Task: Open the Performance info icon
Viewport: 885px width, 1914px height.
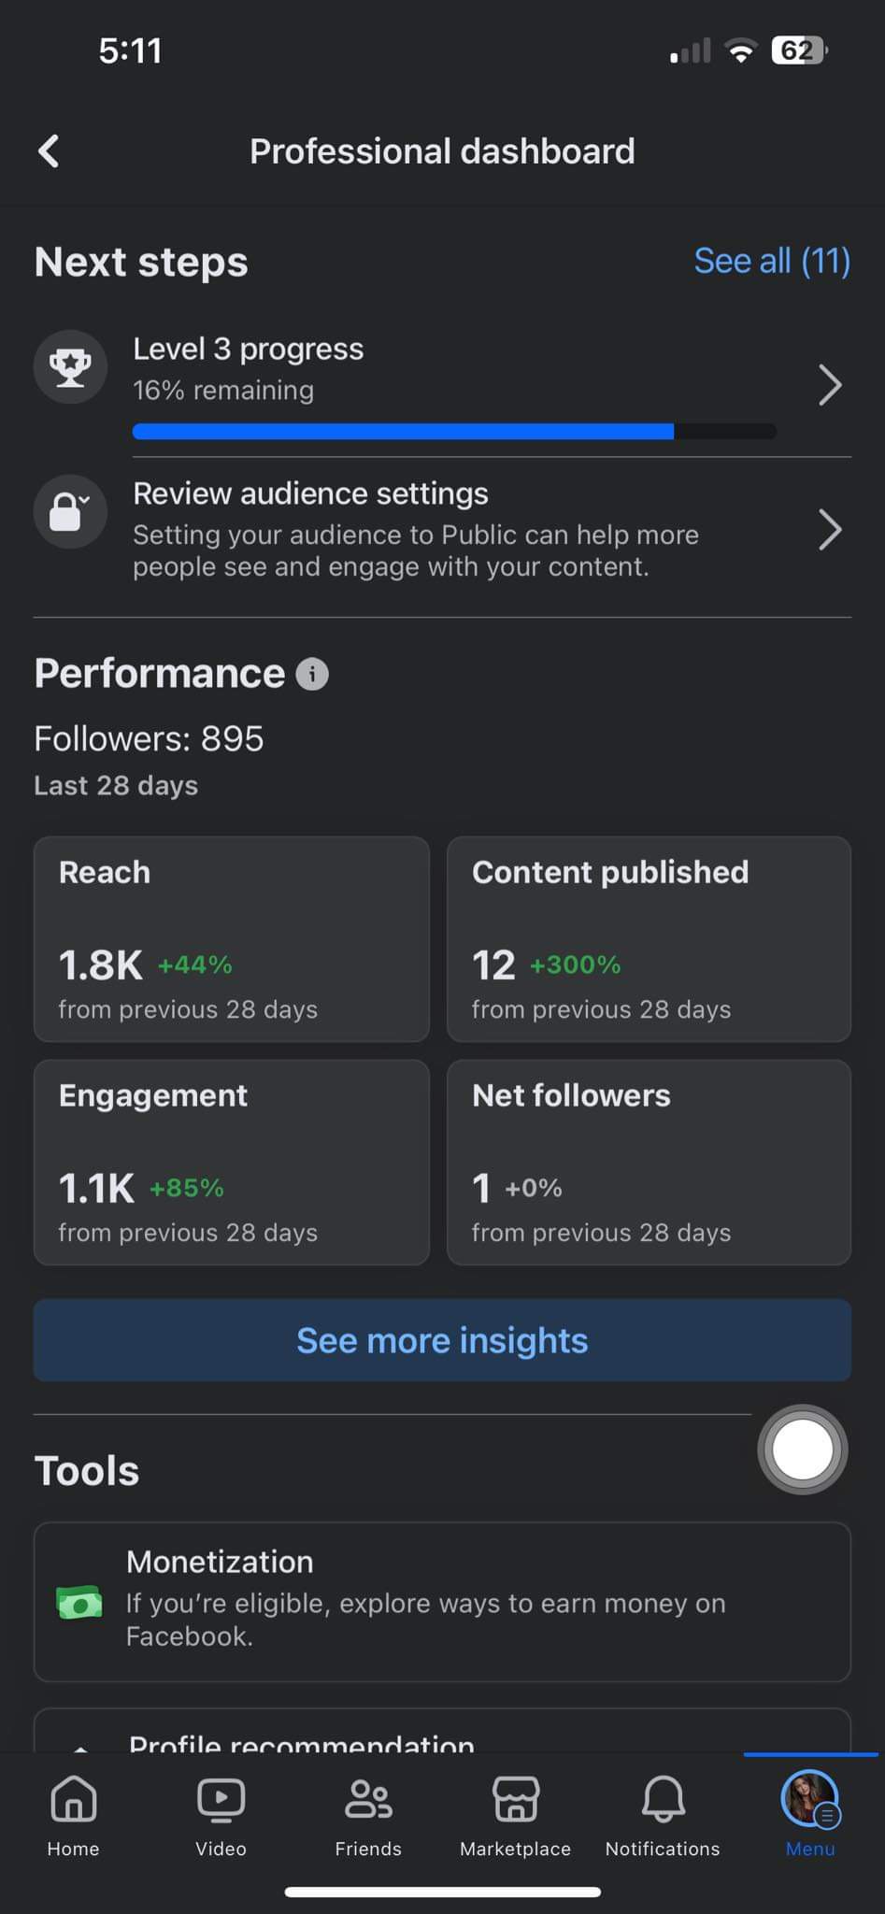Action: coord(312,674)
